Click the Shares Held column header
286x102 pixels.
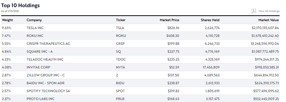(x=210, y=20)
